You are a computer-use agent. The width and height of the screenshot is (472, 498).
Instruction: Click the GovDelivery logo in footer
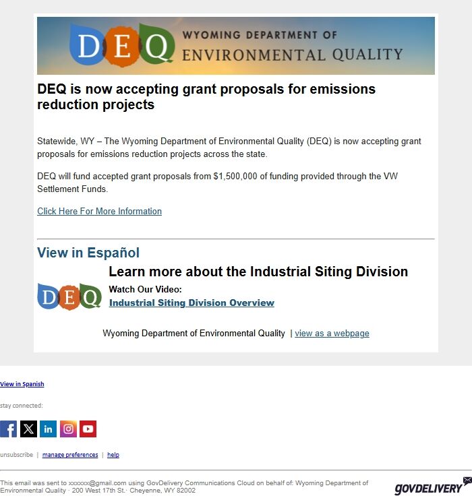(x=433, y=487)
